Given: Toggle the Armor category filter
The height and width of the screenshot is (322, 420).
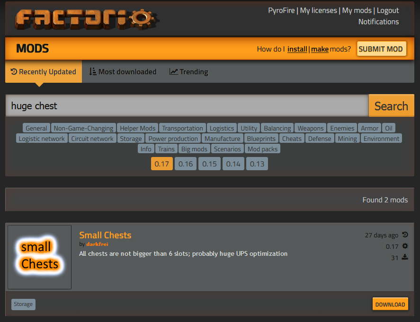Looking at the screenshot, I should tap(370, 128).
